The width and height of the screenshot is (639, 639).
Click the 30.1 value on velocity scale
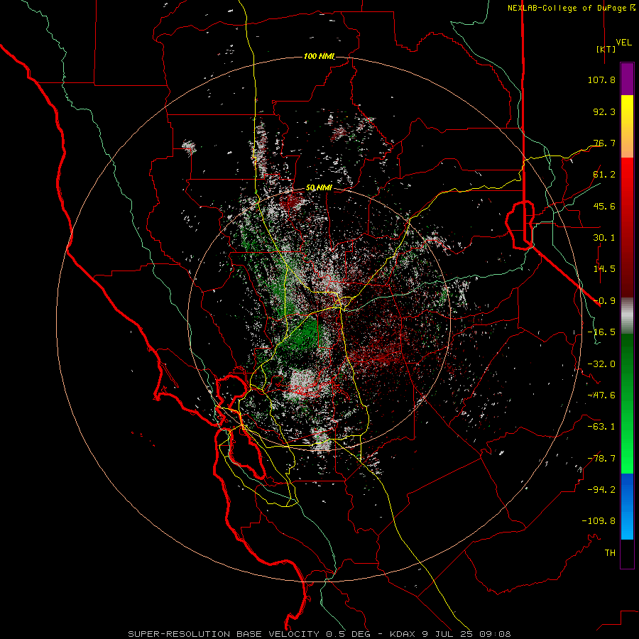click(604, 238)
